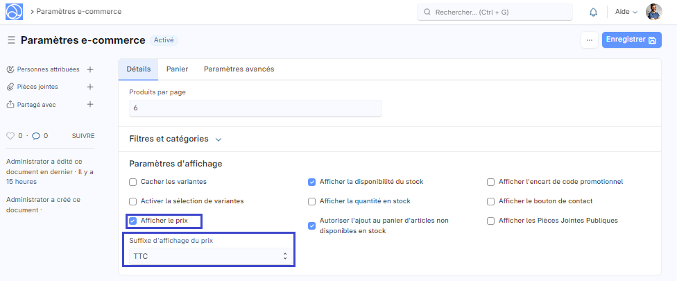This screenshot has width=677, height=281.
Task: Open comments via speech bubble icon
Action: [36, 136]
